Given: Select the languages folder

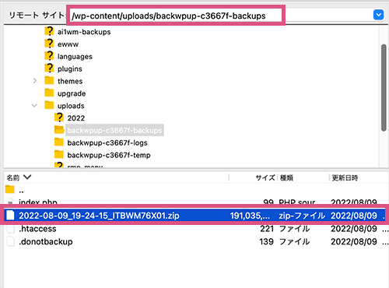Looking at the screenshot, I should pyautogui.click(x=75, y=57).
